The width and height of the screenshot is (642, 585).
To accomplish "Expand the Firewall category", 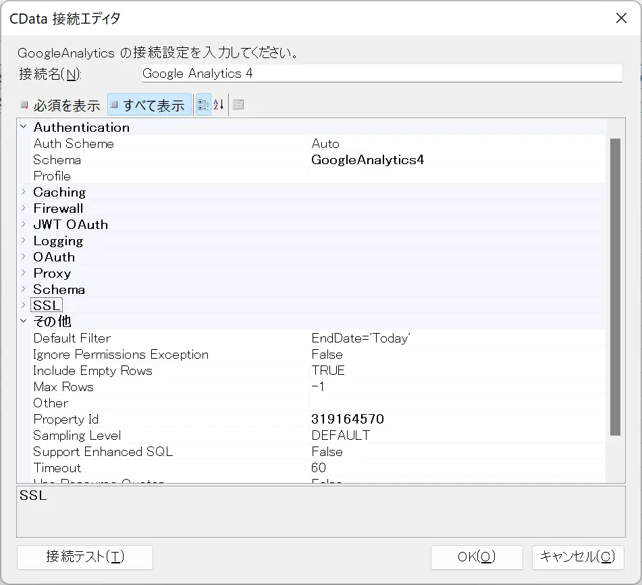I will [x=24, y=208].
